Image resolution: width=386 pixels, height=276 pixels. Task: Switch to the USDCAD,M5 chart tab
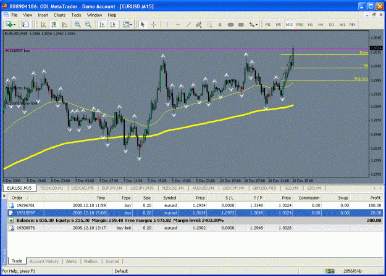[83, 188]
